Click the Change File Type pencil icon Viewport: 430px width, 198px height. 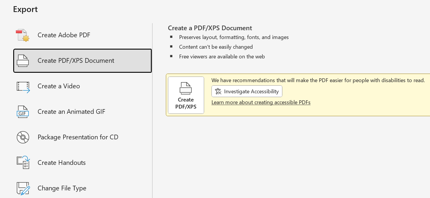pos(23,188)
